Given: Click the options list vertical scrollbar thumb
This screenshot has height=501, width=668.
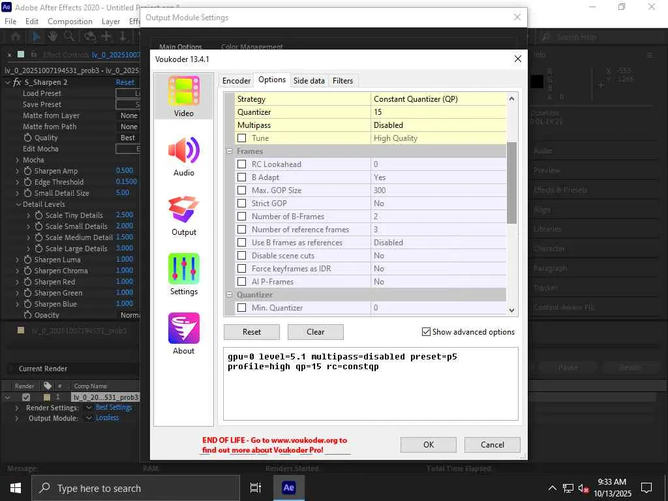Looking at the screenshot, I should pyautogui.click(x=511, y=183).
